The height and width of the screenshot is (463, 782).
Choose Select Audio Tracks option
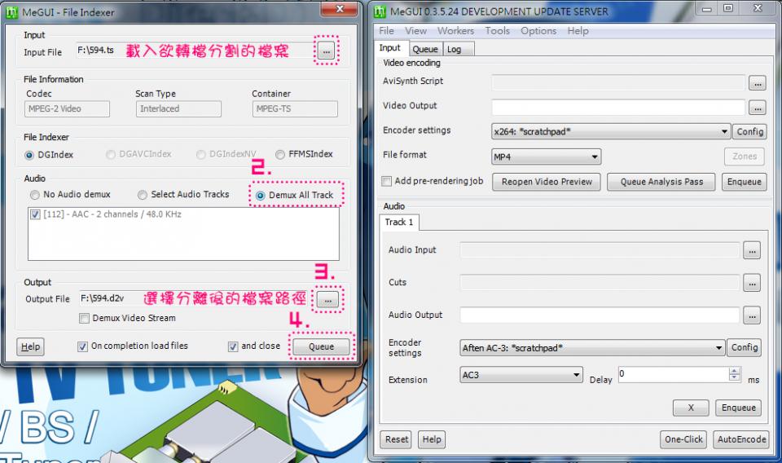tap(183, 195)
